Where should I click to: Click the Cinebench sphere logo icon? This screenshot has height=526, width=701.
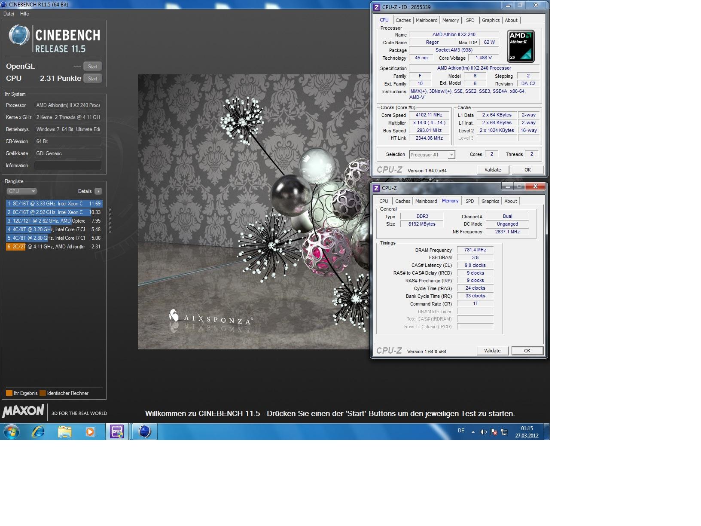pos(19,35)
